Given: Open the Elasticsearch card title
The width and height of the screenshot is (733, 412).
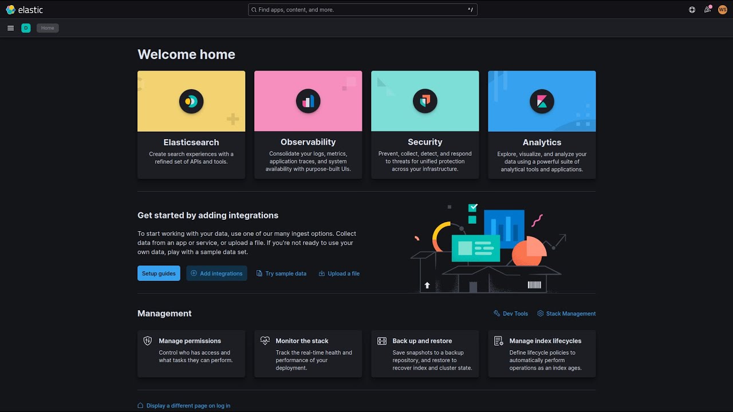Looking at the screenshot, I should coord(191,142).
